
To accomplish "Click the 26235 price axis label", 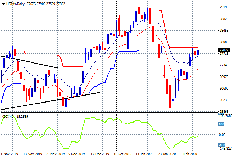I will pos(224,100).
